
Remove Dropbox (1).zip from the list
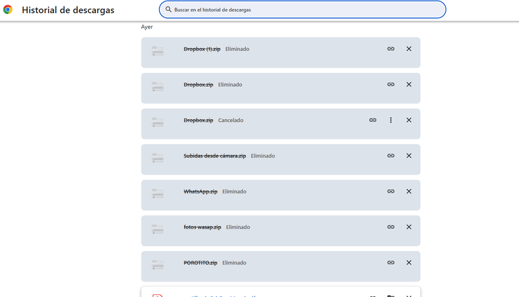(409, 49)
